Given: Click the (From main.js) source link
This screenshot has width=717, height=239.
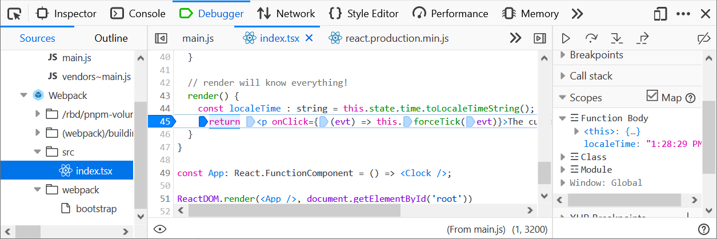Looking at the screenshot, I should point(476,229).
